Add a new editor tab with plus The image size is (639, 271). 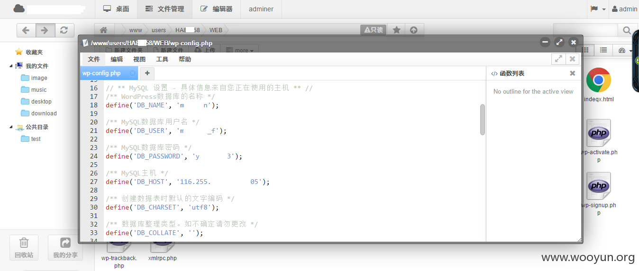(x=147, y=73)
